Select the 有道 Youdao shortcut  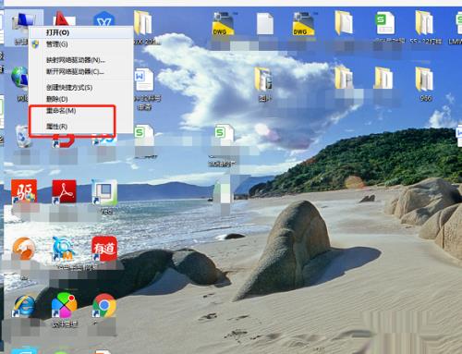pos(104,249)
